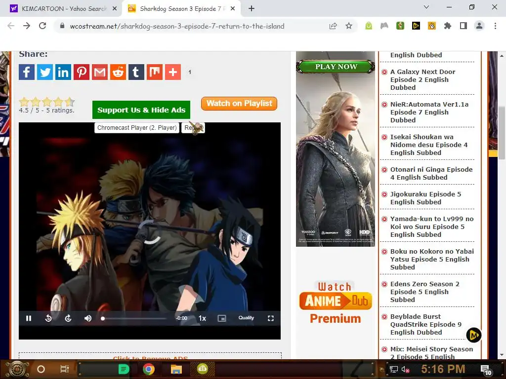Open Google Chrome from the taskbar
Image resolution: width=506 pixels, height=379 pixels.
click(x=149, y=369)
